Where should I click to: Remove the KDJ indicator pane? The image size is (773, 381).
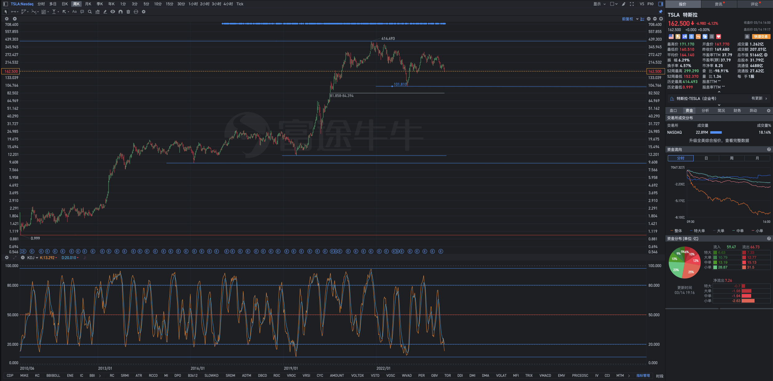coord(22,257)
